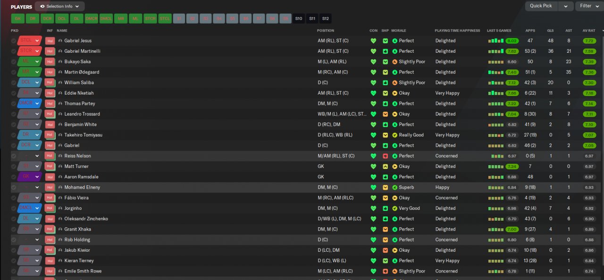The width and height of the screenshot is (604, 280).
Task: Select the S12 substitute slot
Action: pos(326,19)
